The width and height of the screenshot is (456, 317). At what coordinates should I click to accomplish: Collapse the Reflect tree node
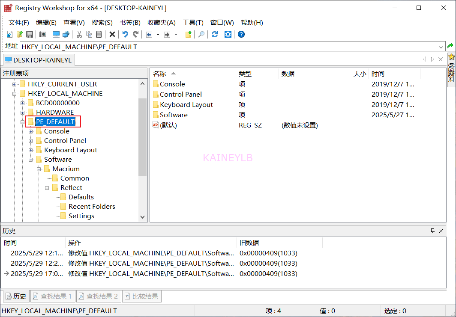47,188
